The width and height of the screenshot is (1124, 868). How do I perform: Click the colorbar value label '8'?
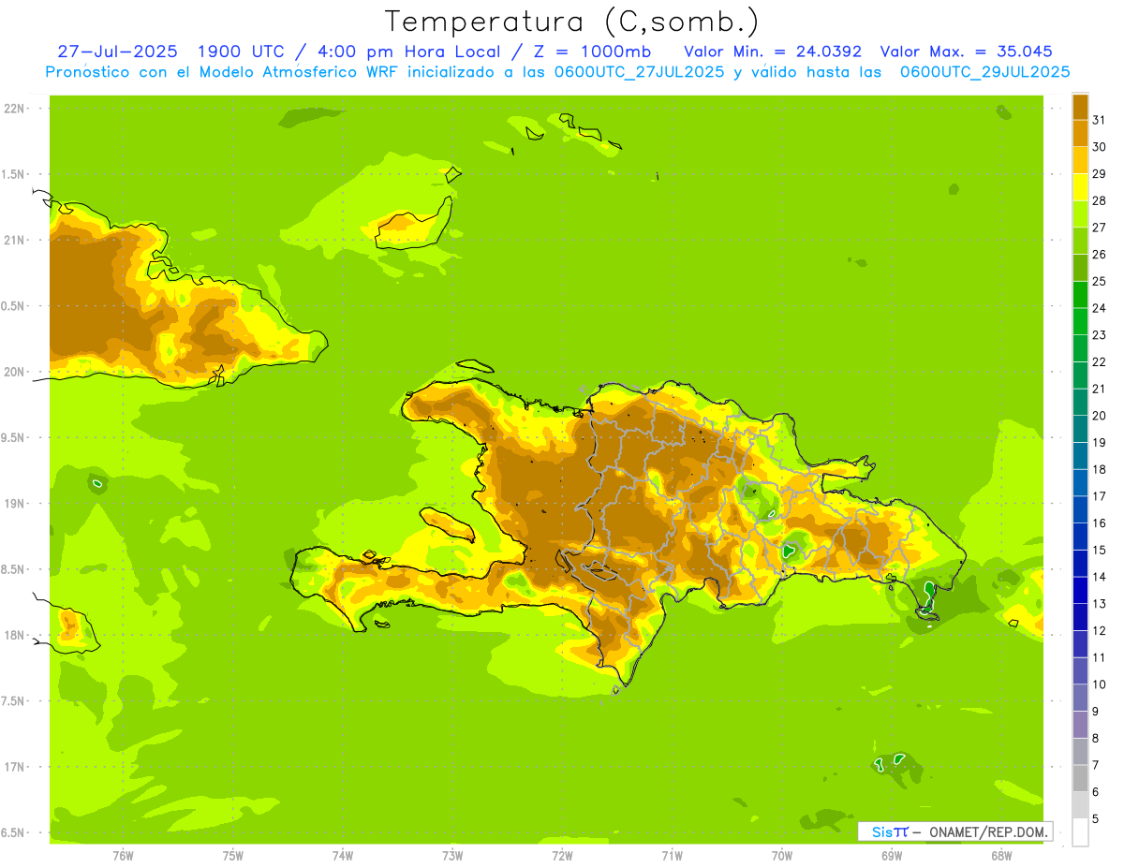pos(1095,739)
